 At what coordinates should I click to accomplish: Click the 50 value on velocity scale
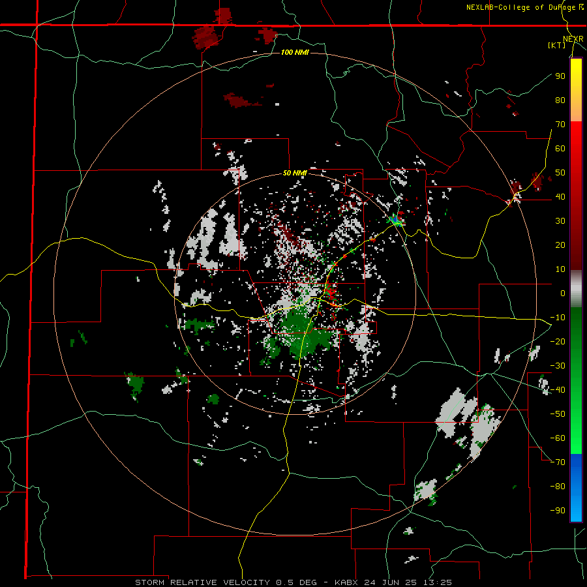[560, 173]
